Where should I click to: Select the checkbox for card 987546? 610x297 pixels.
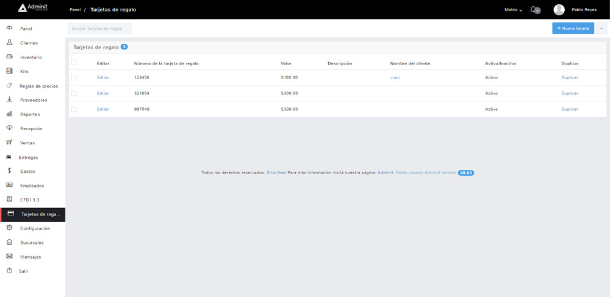click(x=74, y=109)
